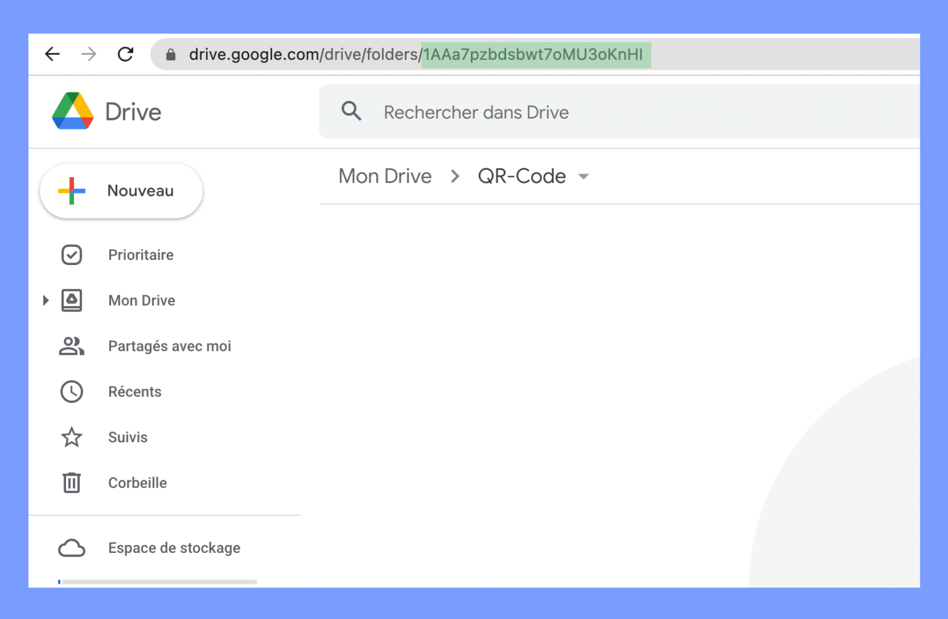Click the storage usage progress bar
This screenshot has height=619, width=948.
(x=157, y=581)
